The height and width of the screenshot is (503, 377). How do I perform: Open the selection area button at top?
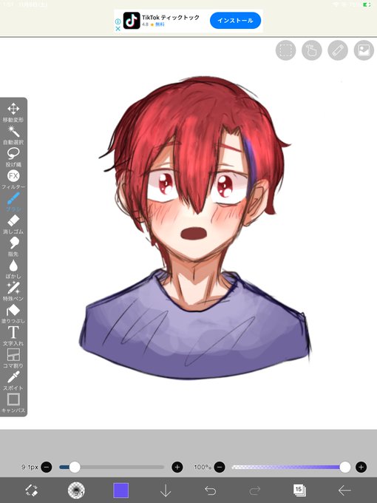[285, 50]
